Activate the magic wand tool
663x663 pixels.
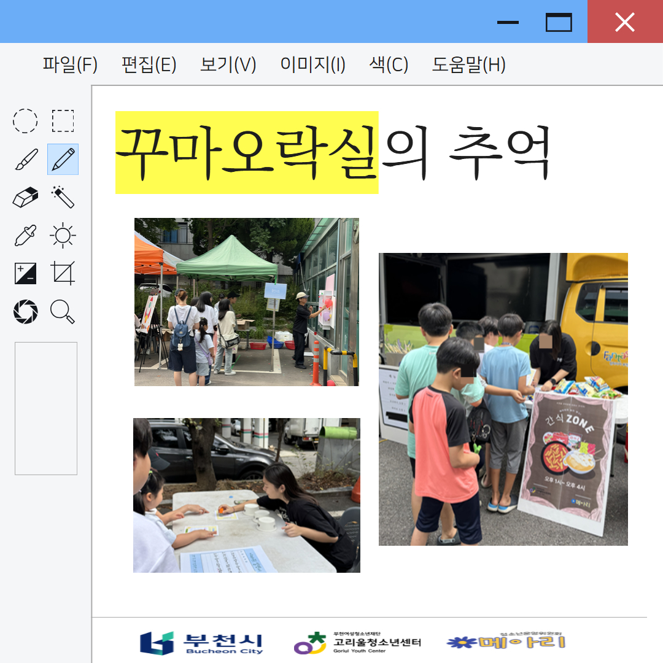coord(63,198)
